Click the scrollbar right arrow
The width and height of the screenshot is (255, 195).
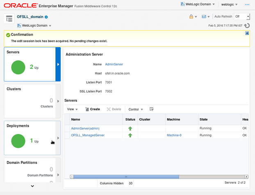point(246,177)
